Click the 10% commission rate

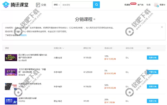[106, 56]
